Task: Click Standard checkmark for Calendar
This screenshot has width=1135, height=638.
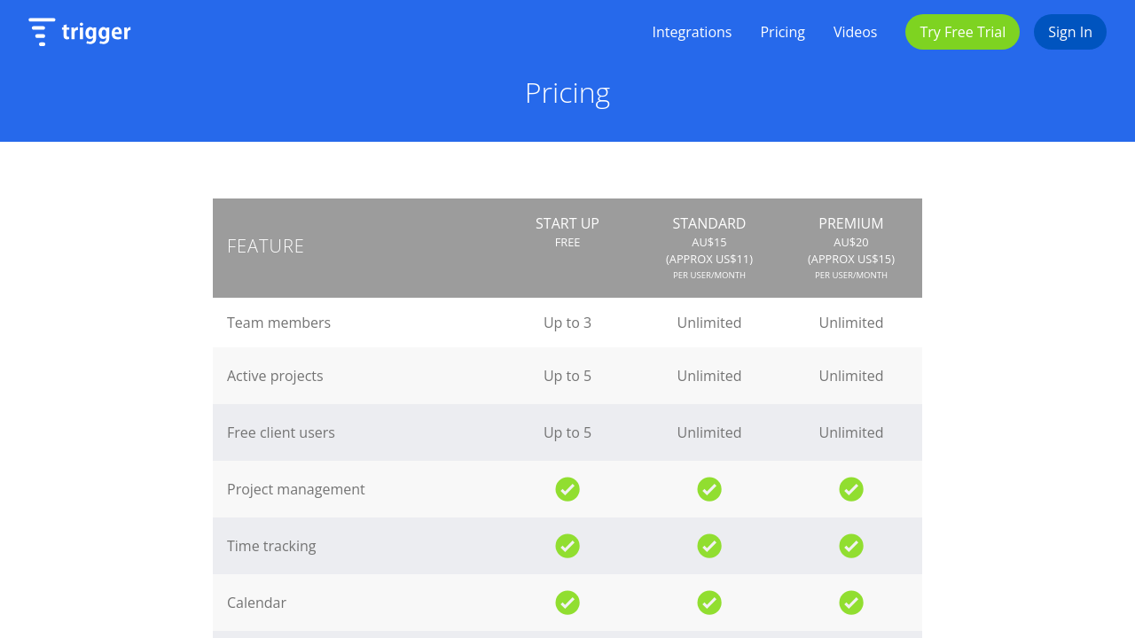Action: 709,603
